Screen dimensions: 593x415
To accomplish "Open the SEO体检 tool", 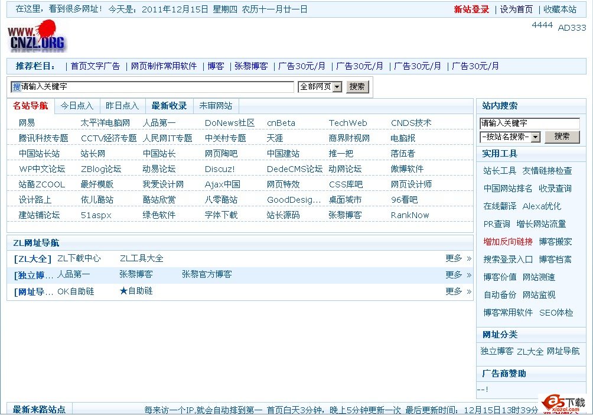I will (x=556, y=313).
